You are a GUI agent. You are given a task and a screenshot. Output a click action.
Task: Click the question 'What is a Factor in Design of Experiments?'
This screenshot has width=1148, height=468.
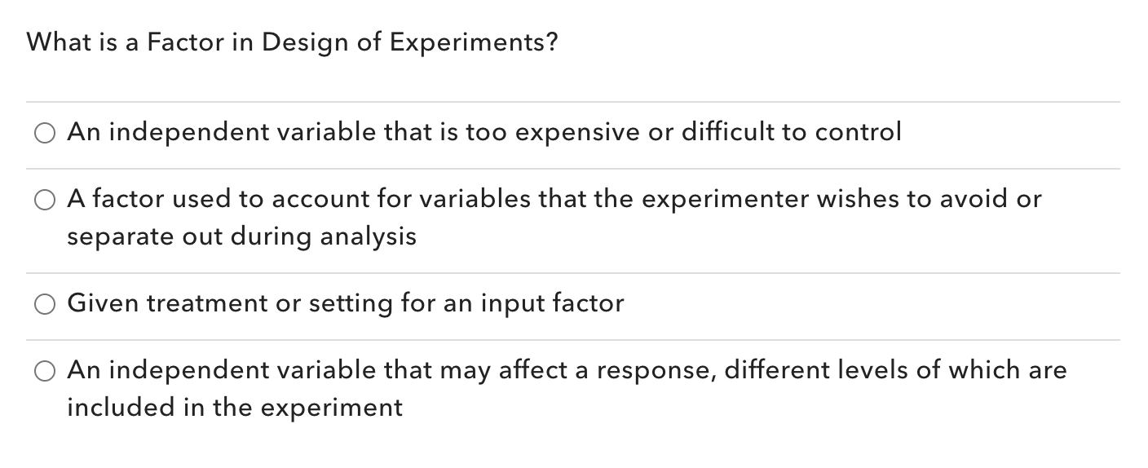coord(293,42)
